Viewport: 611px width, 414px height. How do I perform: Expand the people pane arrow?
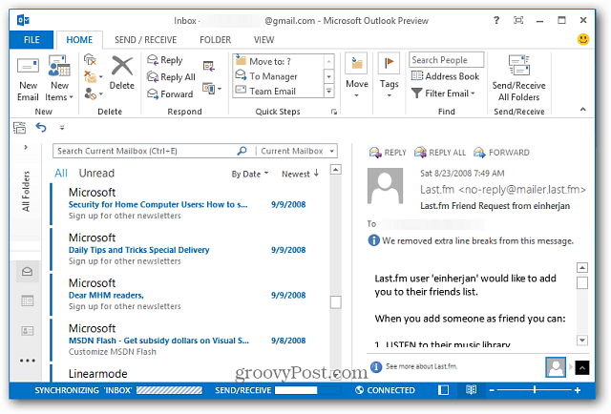[x=581, y=367]
